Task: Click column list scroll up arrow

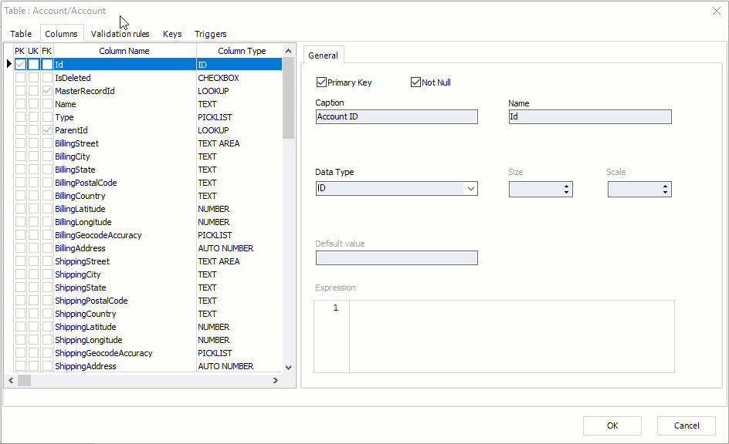Action: pos(288,51)
